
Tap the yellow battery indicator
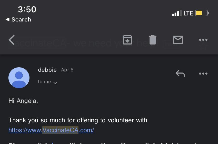tap(202, 13)
